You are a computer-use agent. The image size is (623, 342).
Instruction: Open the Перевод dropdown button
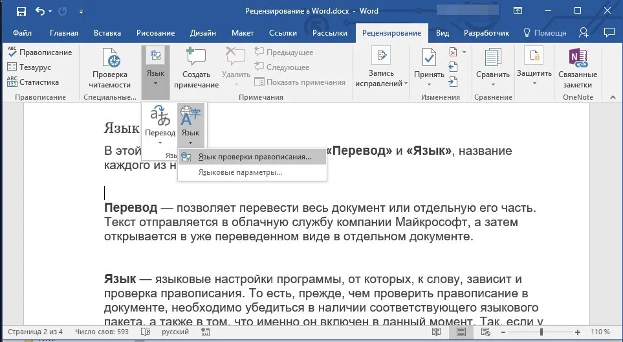point(160,125)
